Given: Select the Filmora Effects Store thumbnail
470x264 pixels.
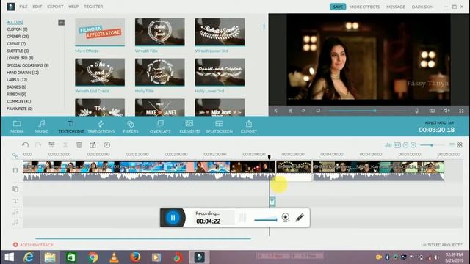Looking at the screenshot, I should click(100, 32).
